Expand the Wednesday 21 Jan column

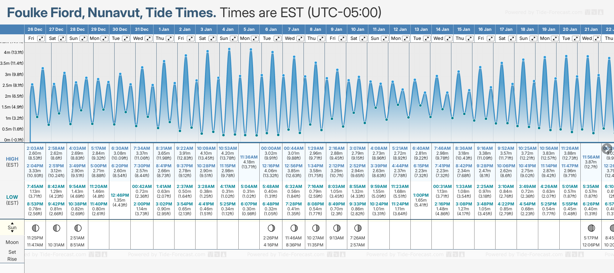(x=597, y=38)
